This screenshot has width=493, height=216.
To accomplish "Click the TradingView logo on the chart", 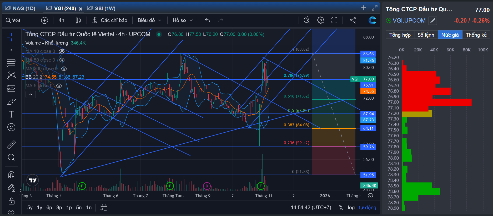I will [x=33, y=180].
